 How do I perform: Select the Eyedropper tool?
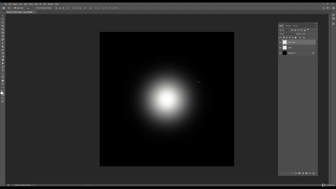[x=3, y=36]
